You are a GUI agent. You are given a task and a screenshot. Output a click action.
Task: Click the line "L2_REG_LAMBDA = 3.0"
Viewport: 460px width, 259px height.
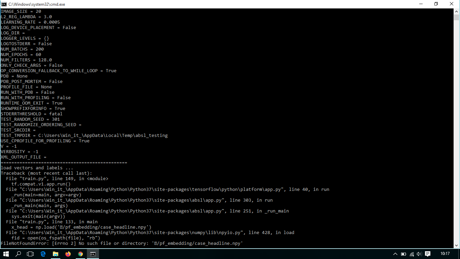pyautogui.click(x=26, y=17)
